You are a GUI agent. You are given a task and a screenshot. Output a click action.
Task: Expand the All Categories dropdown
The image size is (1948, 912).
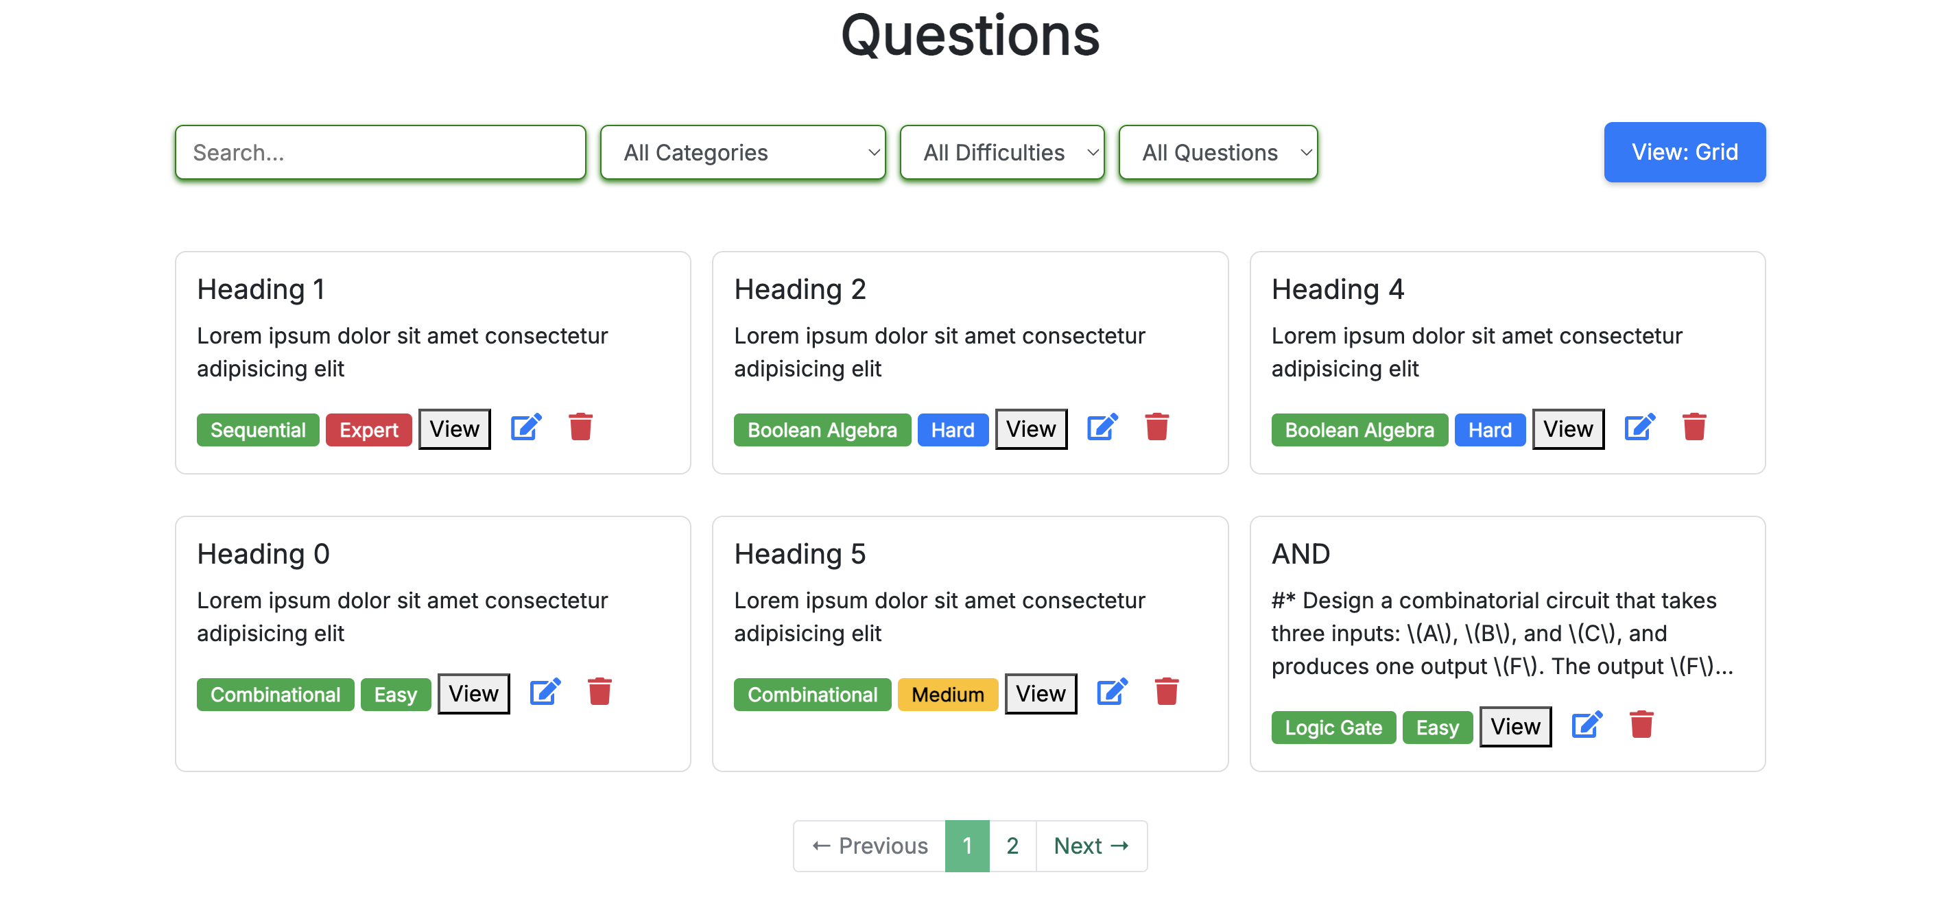pyautogui.click(x=743, y=153)
